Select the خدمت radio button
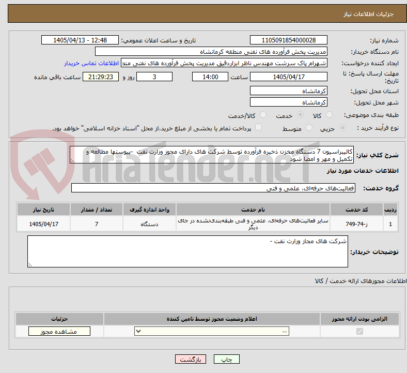Image resolution: width=407 pixels, height=373 pixels. tap(300, 115)
